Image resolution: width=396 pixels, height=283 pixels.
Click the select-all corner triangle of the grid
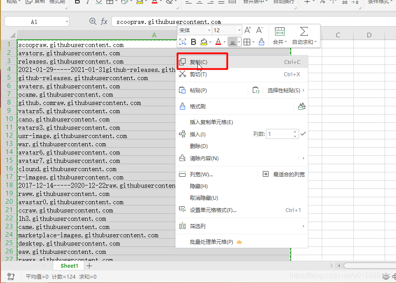click(13, 35)
